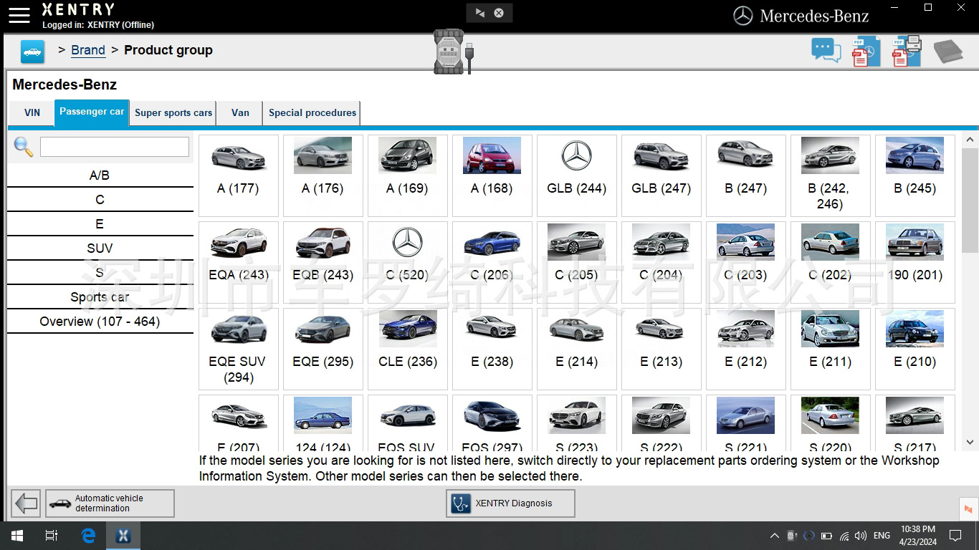Viewport: 979px width, 550px height.
Task: Open the chat support icon
Action: coord(826,51)
